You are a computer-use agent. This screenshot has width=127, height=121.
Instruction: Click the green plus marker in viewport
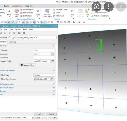(89, 46)
